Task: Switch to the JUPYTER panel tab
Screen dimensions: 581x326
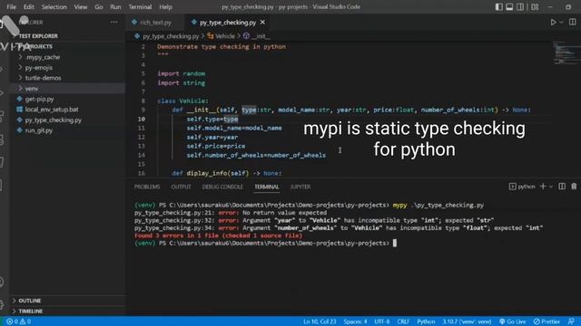Action: coord(300,187)
